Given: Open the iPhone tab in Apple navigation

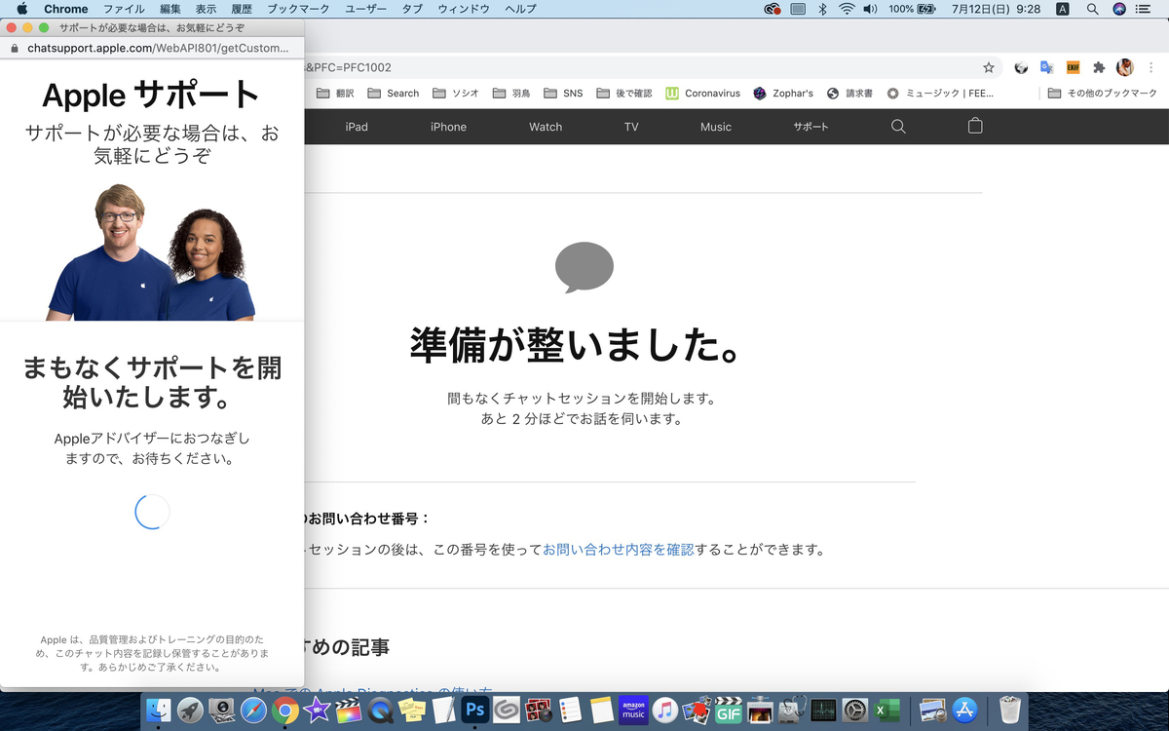Looking at the screenshot, I should (448, 127).
